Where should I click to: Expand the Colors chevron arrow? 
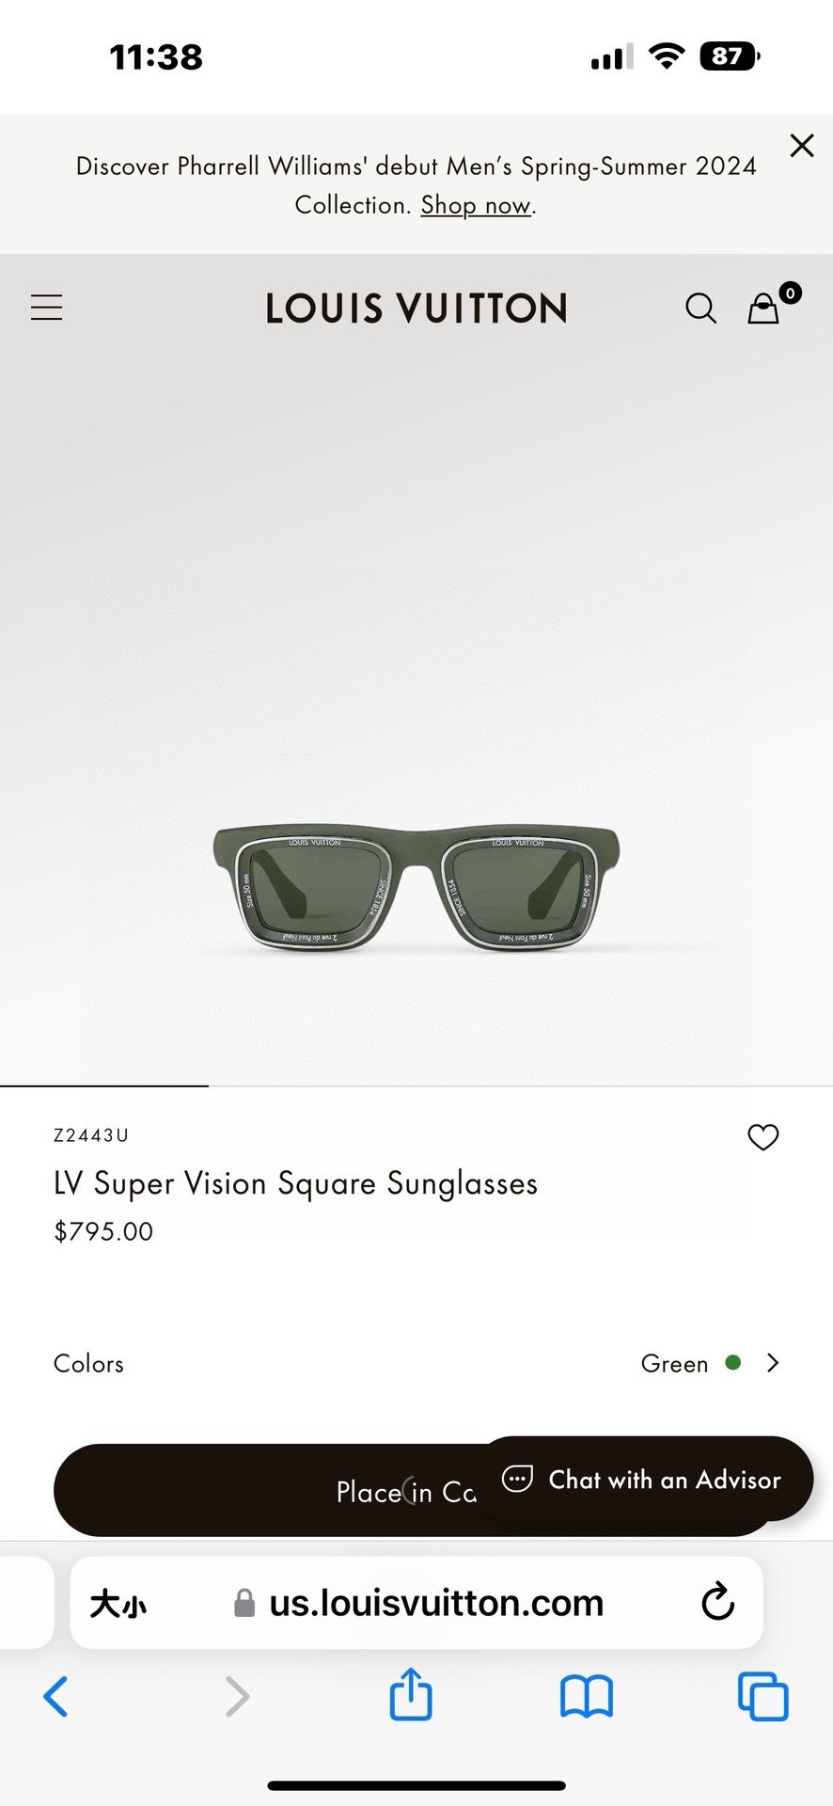[x=773, y=1363]
